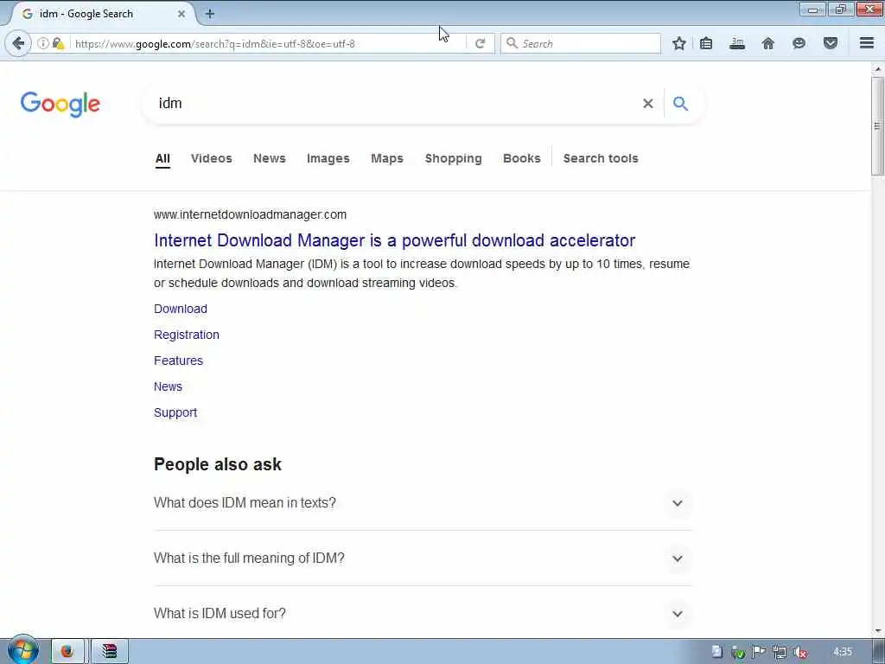Go to the home page icon
Viewport: 885px width, 664px height.
[768, 43]
